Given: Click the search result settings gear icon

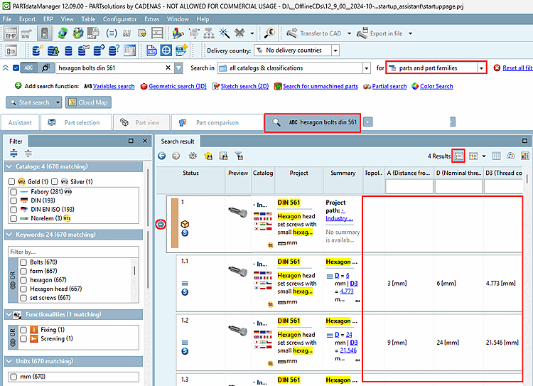Looking at the screenshot, I should point(193,156).
